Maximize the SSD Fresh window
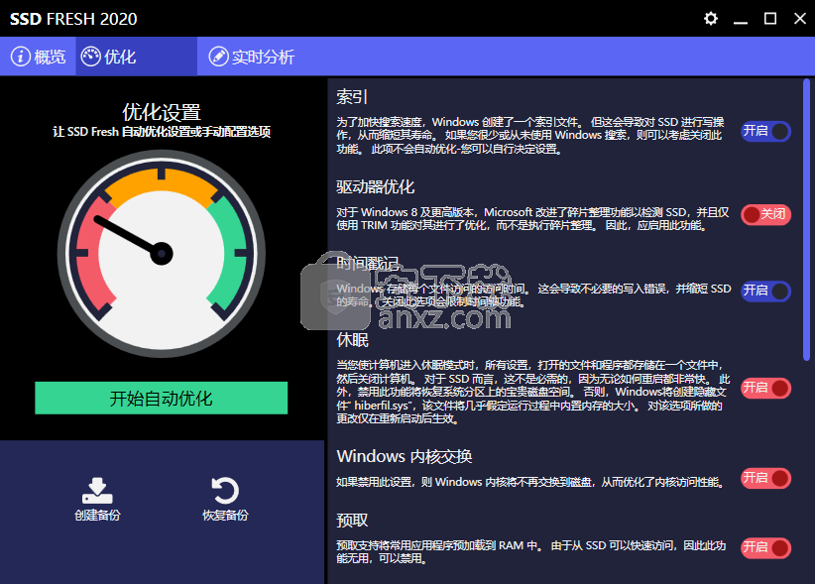This screenshot has width=815, height=584. click(770, 19)
